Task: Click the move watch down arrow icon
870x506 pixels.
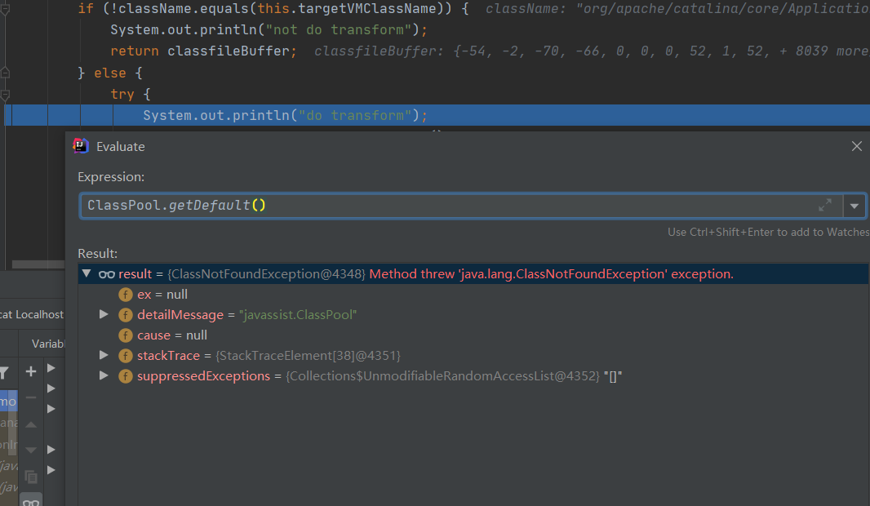Action: pyautogui.click(x=31, y=450)
